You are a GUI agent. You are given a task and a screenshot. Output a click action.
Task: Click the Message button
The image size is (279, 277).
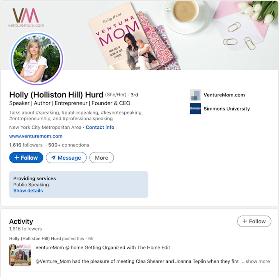[66, 158]
